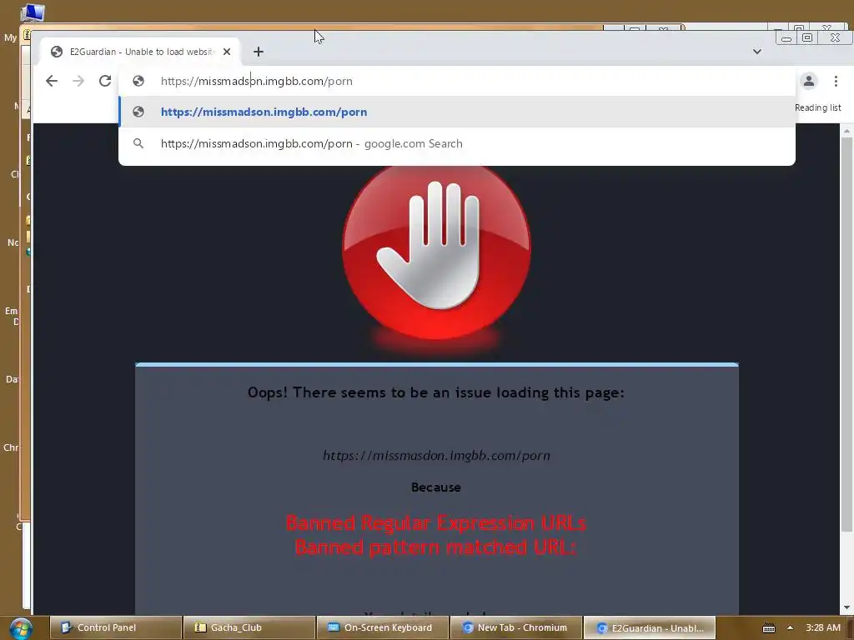Image resolution: width=854 pixels, height=640 pixels.
Task: Maximize the Chromium window
Action: coord(807,37)
